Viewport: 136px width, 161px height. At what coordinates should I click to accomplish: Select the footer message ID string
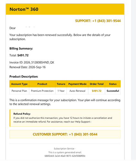65,156
